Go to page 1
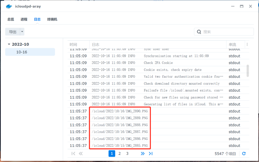 112,154
